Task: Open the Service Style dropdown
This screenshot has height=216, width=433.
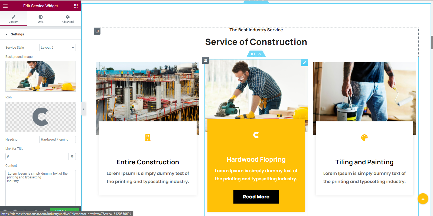Action: pyautogui.click(x=57, y=48)
